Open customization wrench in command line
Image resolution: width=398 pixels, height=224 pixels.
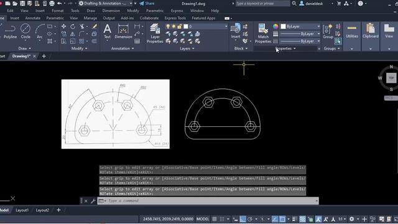pyautogui.click(x=93, y=201)
